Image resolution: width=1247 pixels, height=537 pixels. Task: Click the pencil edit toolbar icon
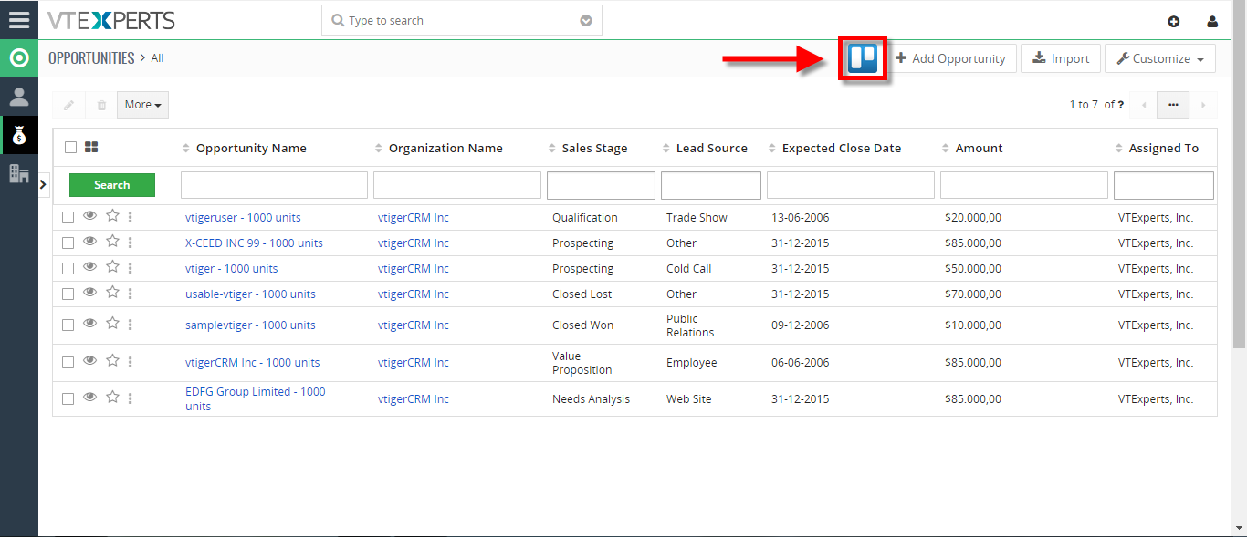tap(68, 105)
